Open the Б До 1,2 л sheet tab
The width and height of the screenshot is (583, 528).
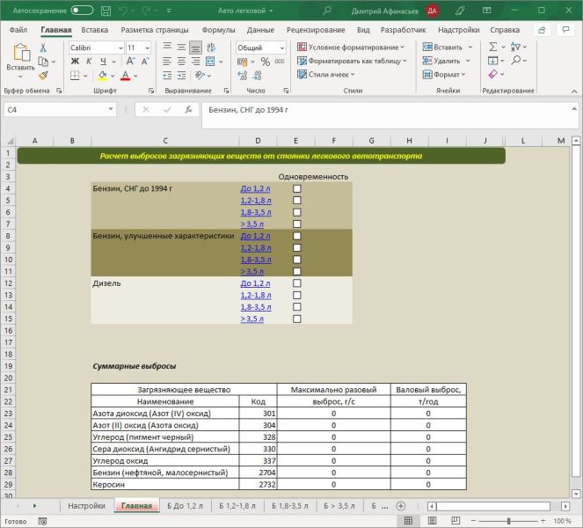click(185, 506)
